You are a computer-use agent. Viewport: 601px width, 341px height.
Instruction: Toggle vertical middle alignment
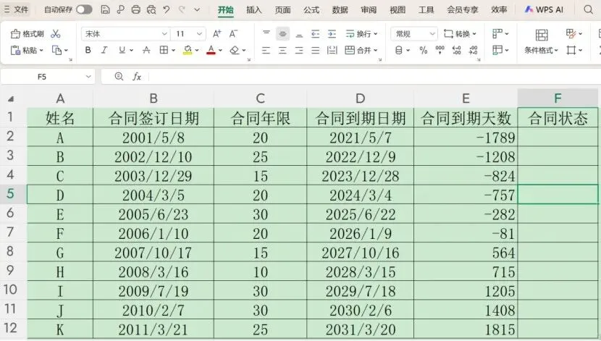coord(282,34)
